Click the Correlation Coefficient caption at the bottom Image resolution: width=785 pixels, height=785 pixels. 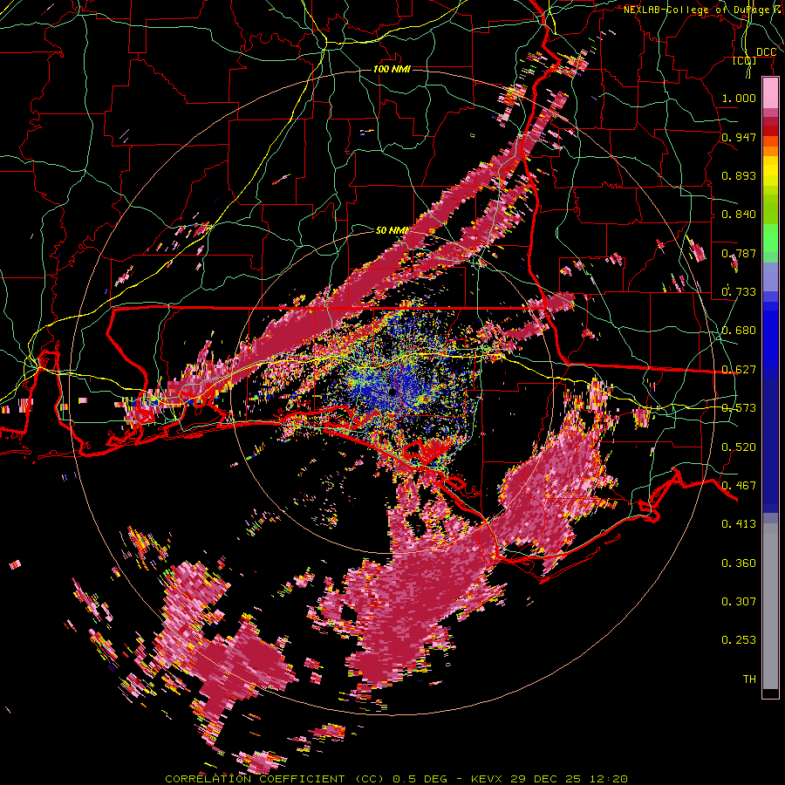click(396, 779)
